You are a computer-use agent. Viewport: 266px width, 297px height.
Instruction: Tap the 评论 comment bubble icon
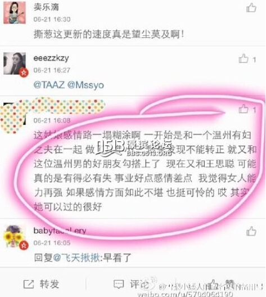click(119, 285)
